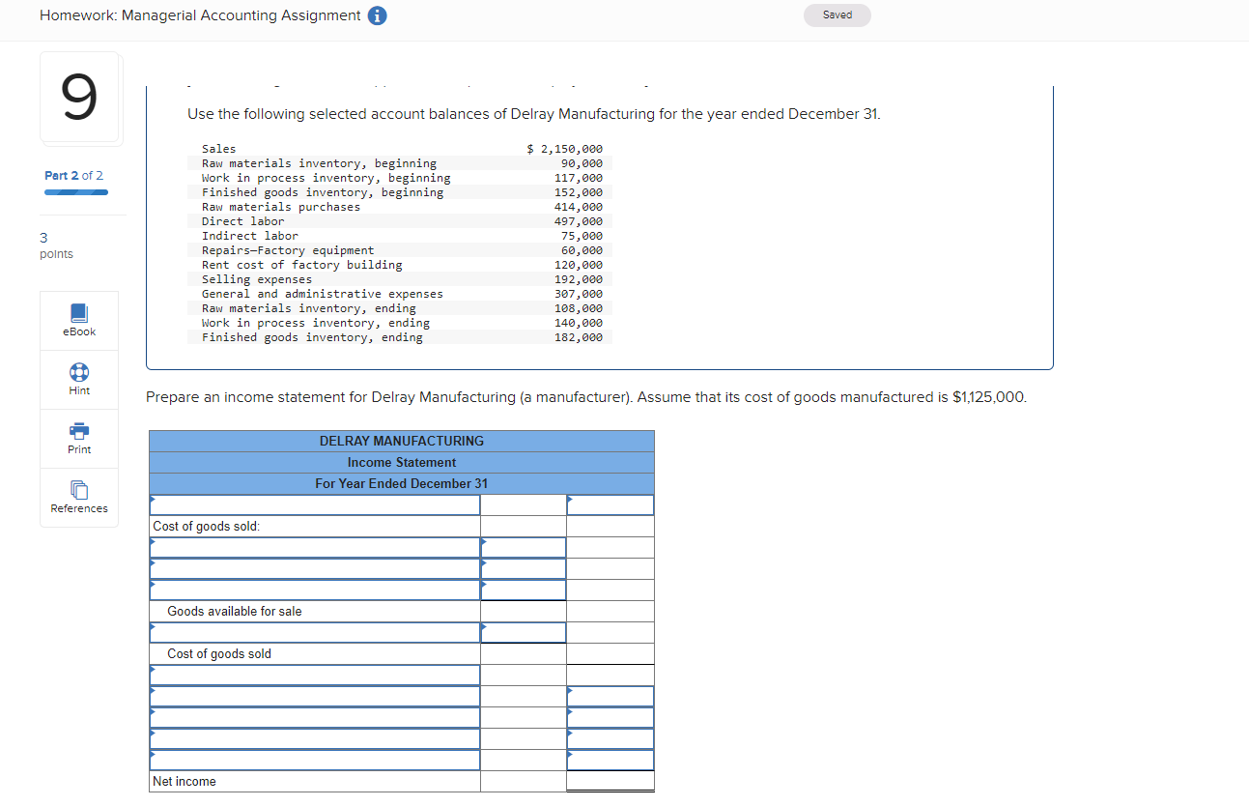Image resolution: width=1249 pixels, height=806 pixels.
Task: Click 'Direct labor' account line
Action: click(243, 221)
